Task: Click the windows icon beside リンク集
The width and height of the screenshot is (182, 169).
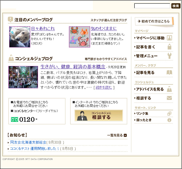Action: (x=169, y=113)
